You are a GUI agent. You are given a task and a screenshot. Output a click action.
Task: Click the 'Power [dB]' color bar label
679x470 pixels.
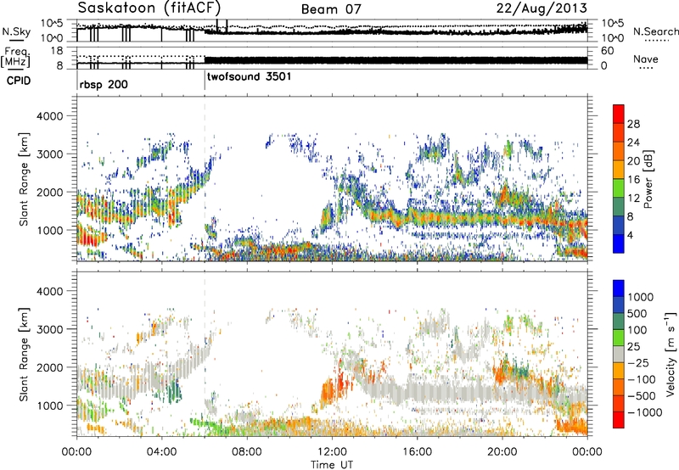tap(648, 179)
